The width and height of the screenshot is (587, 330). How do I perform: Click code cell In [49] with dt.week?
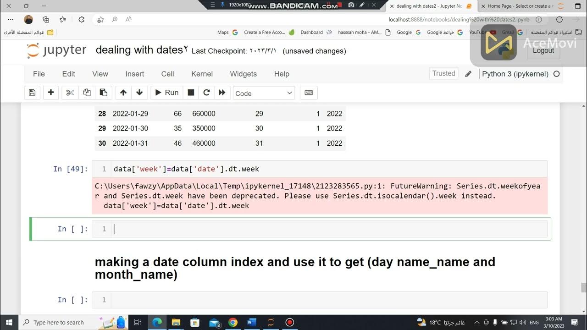[329, 169]
